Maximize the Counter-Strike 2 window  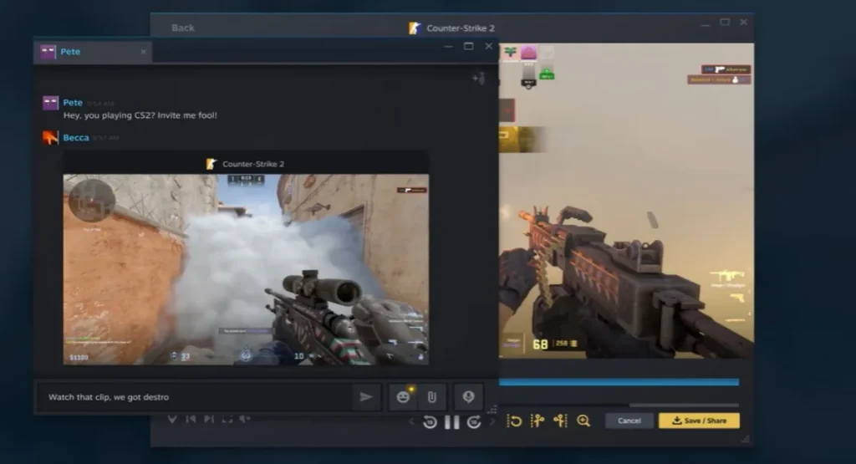[725, 23]
